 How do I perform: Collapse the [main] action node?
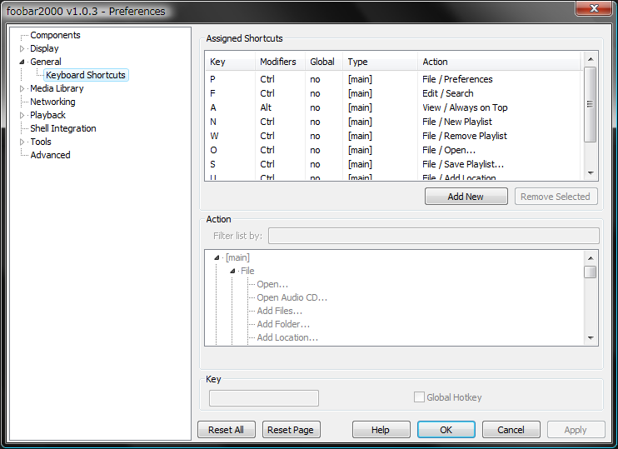coord(217,257)
